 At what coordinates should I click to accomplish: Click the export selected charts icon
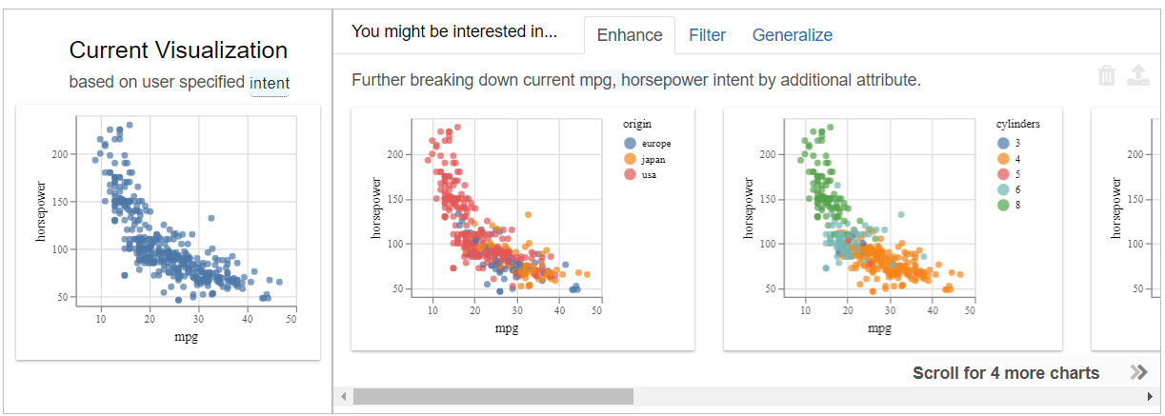(1137, 76)
